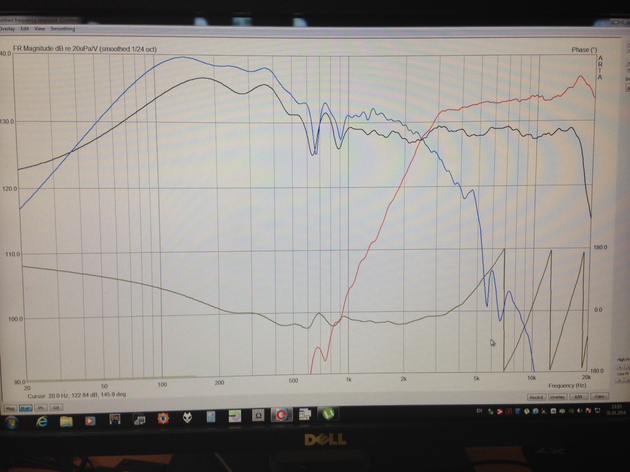Open the Omega symbol taskbar icon
The width and height of the screenshot is (630, 472).
point(258,416)
